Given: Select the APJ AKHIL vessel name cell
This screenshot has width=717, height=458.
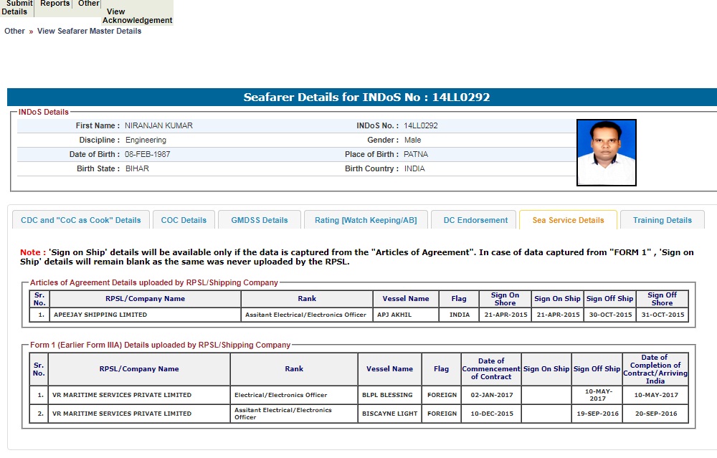Looking at the screenshot, I should [402, 315].
